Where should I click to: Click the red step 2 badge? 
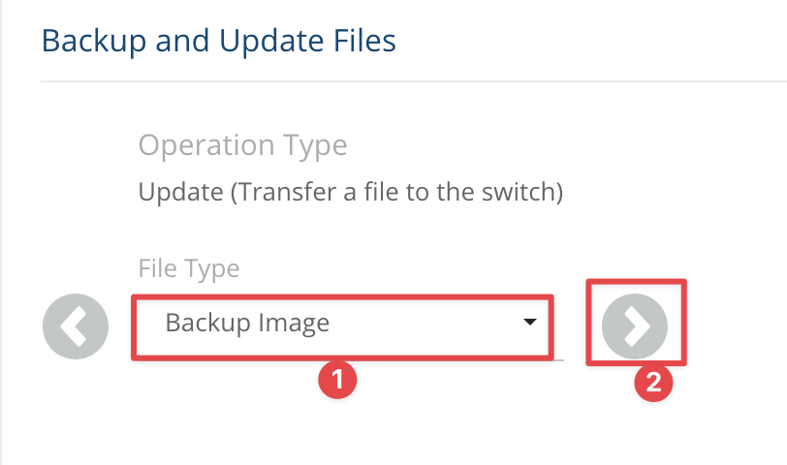click(653, 383)
